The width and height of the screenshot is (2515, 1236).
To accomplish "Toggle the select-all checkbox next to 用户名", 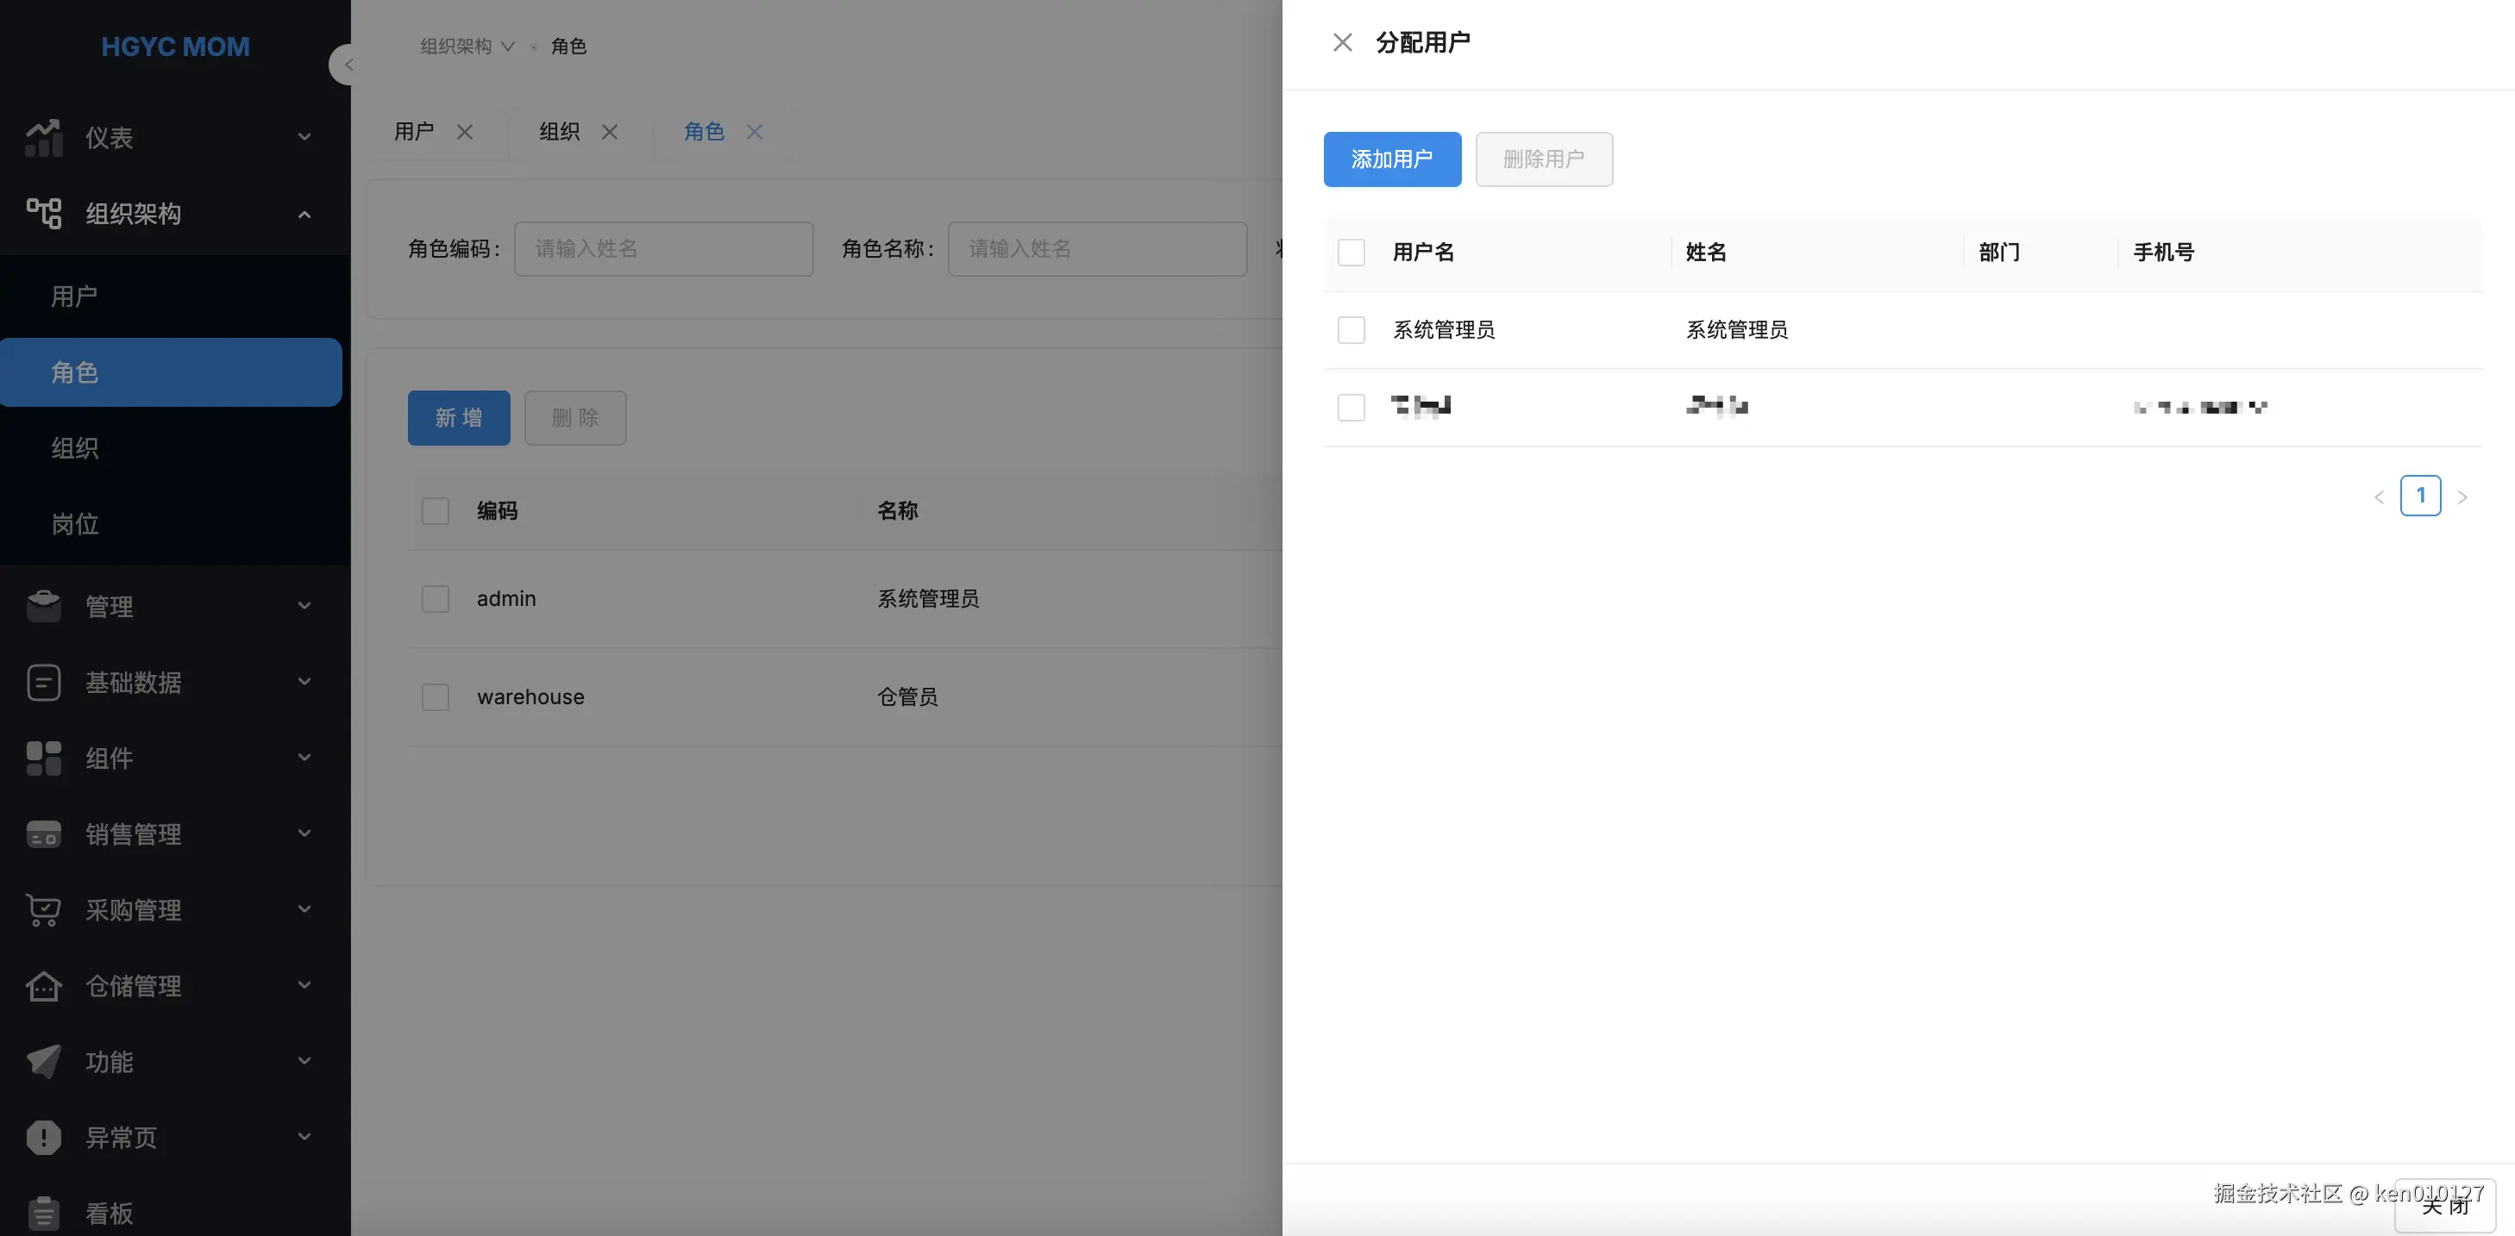I will (x=1352, y=253).
